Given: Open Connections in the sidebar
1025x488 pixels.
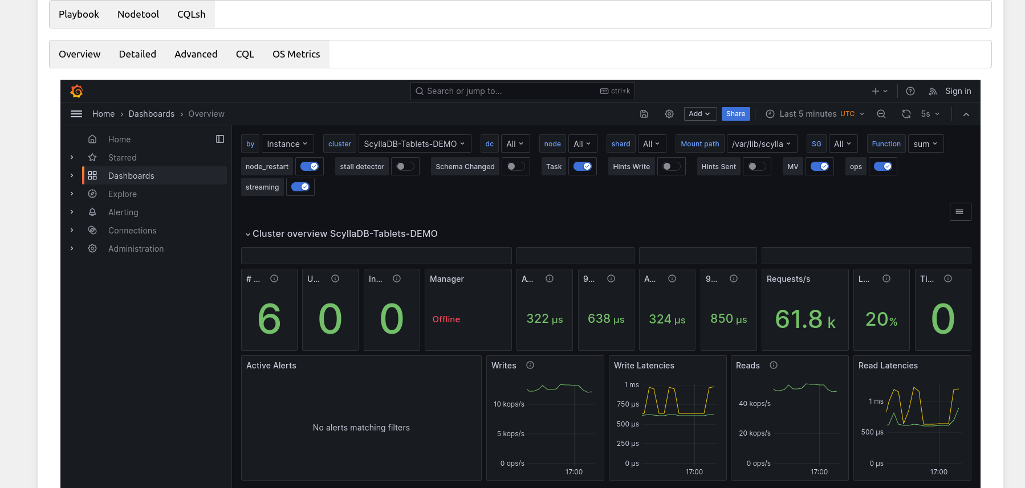Looking at the screenshot, I should (132, 231).
